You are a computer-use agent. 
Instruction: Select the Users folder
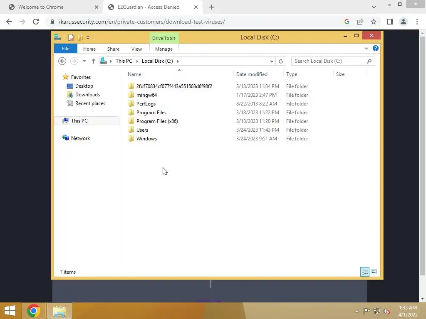click(x=142, y=130)
